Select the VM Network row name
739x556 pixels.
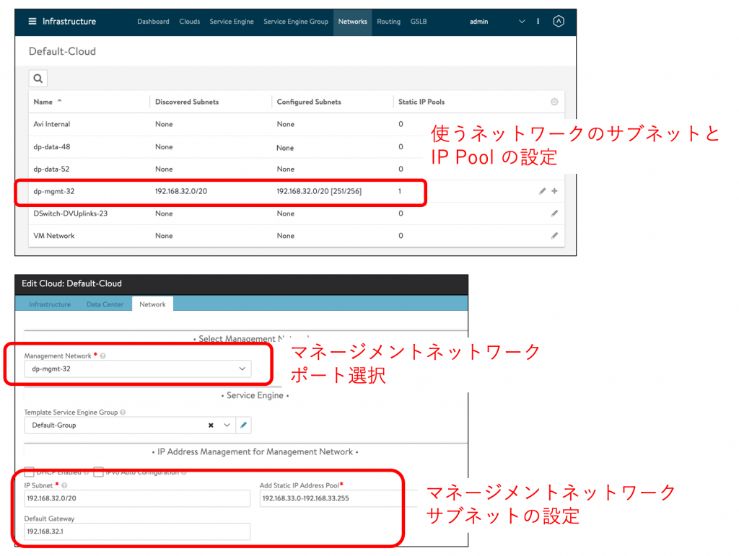click(x=54, y=235)
